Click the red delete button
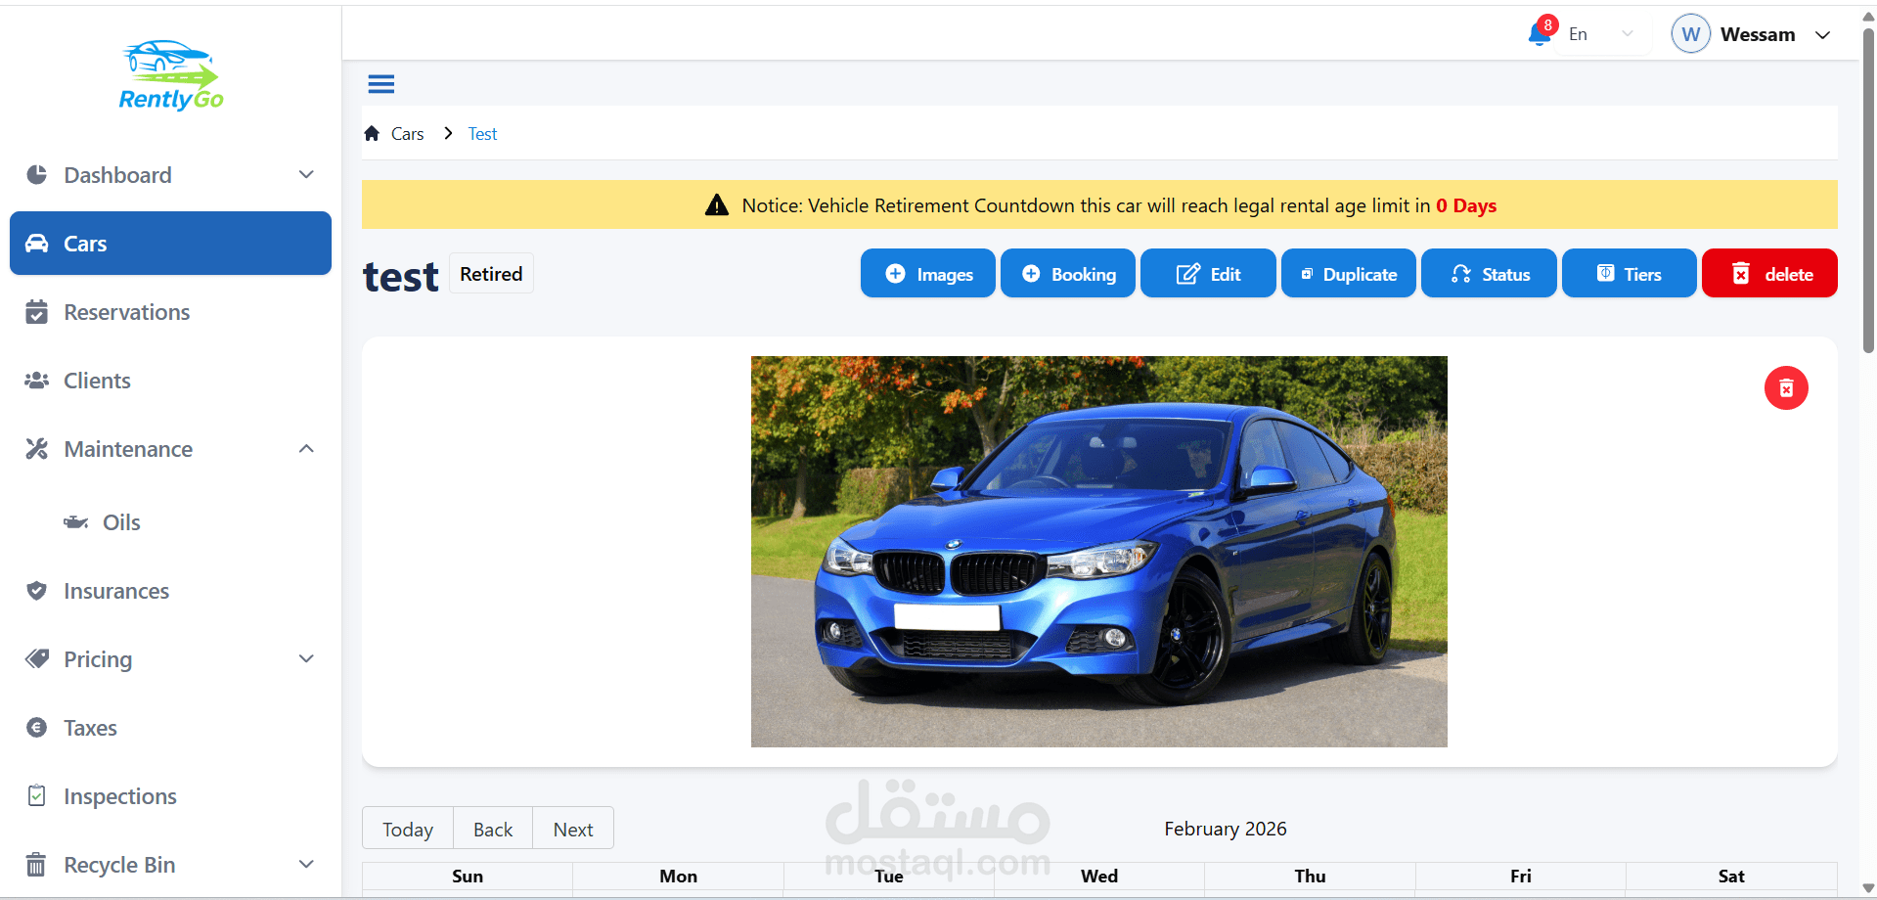This screenshot has height=900, width=1877. pos(1769,274)
